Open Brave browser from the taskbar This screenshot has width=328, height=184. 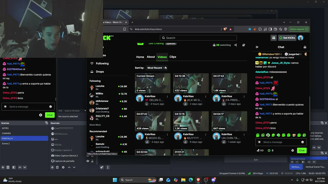pos(198,180)
